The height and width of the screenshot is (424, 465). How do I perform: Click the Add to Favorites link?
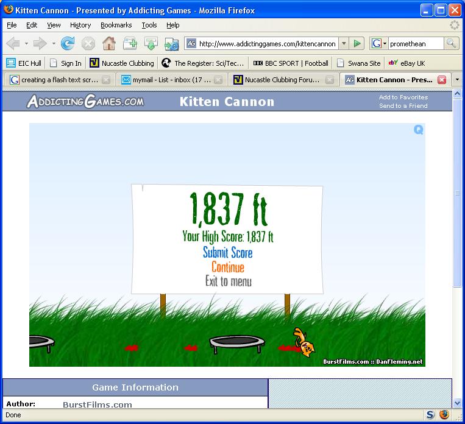[403, 97]
